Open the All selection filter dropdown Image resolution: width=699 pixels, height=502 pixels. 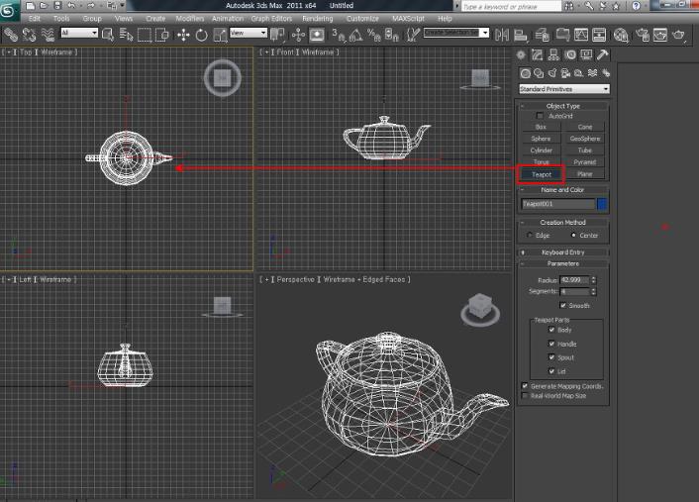coord(79,33)
